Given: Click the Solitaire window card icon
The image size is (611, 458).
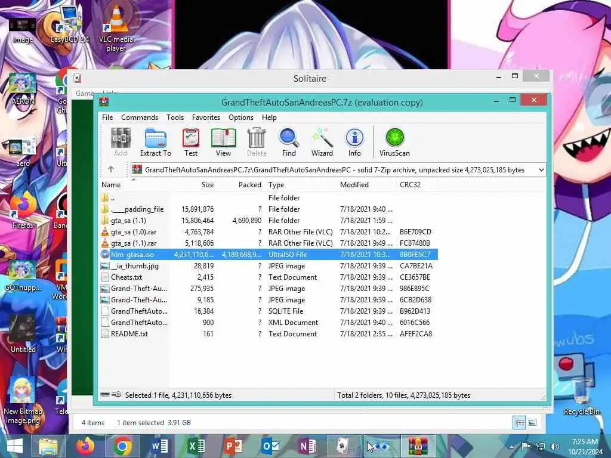Looking at the screenshot, I should click(78, 78).
